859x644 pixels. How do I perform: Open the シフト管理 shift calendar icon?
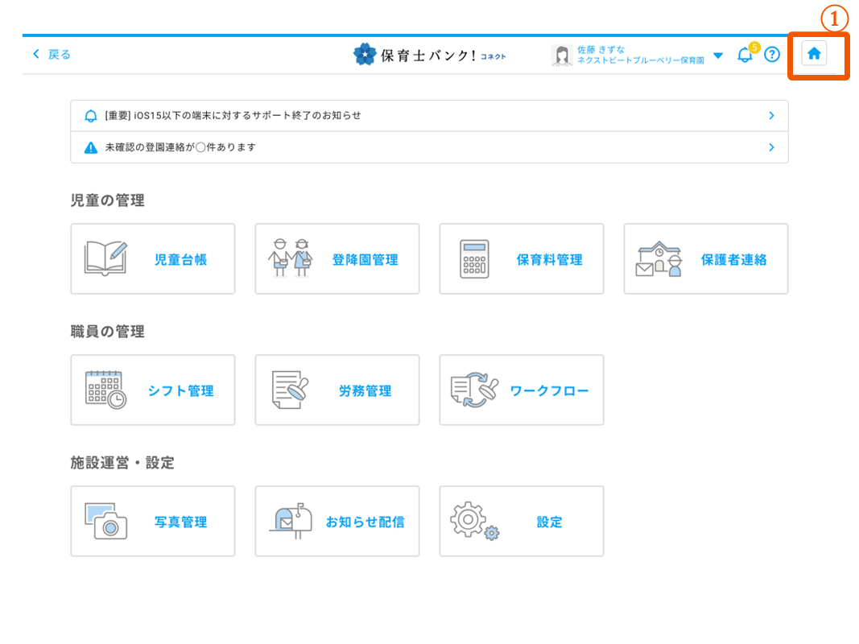pos(105,390)
